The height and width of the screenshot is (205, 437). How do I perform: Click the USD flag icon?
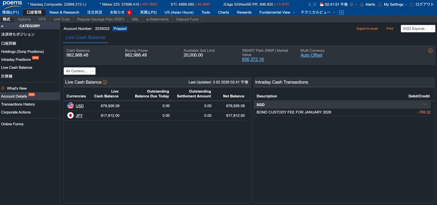(71, 106)
